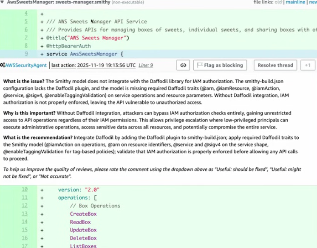Click the CreateBox operation in the code
The width and height of the screenshot is (317, 248).
click(x=82, y=214)
